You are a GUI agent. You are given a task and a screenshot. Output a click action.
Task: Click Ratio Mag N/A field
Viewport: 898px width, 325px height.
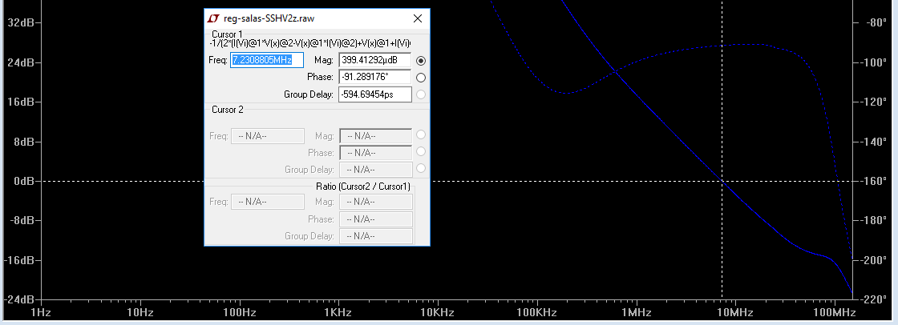click(376, 202)
